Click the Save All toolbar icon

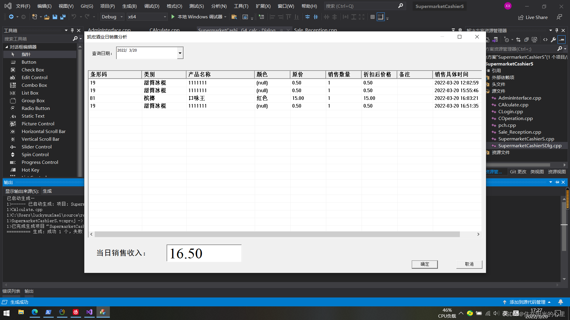[63, 17]
